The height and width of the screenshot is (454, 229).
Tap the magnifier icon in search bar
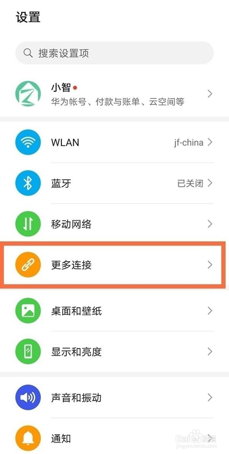point(28,53)
